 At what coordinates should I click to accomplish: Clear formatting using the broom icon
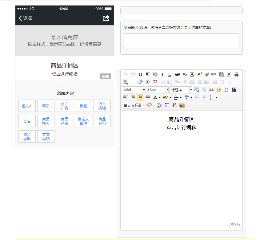pyautogui.click(x=206, y=74)
